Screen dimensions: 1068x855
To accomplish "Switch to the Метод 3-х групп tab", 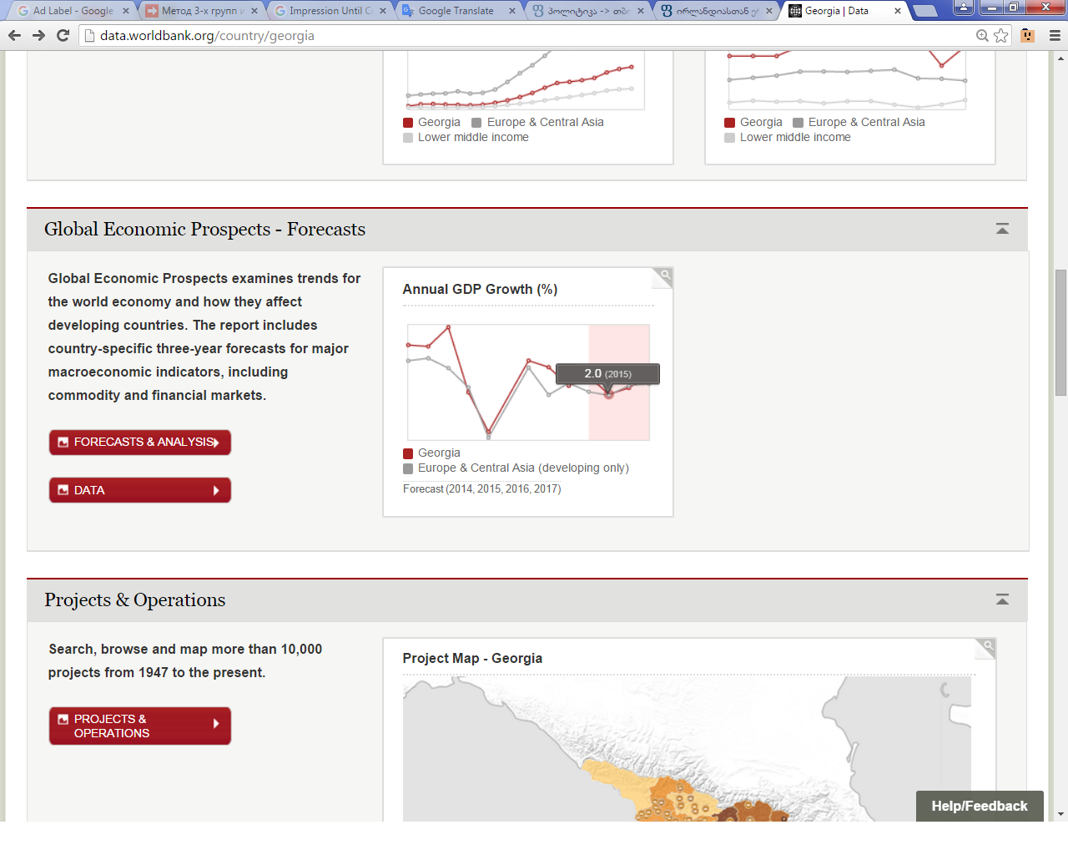I will [x=200, y=11].
